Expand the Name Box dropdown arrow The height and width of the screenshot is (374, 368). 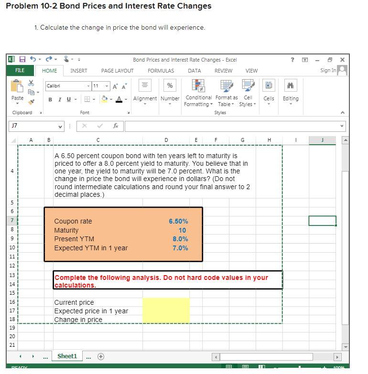click(x=60, y=127)
